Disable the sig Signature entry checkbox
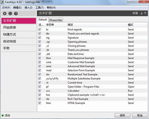Screen dimensions: 149x119 point(40,38)
